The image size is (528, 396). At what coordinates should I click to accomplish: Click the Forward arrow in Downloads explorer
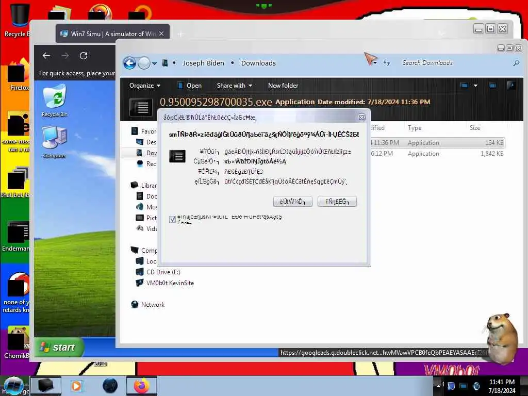[x=144, y=63]
